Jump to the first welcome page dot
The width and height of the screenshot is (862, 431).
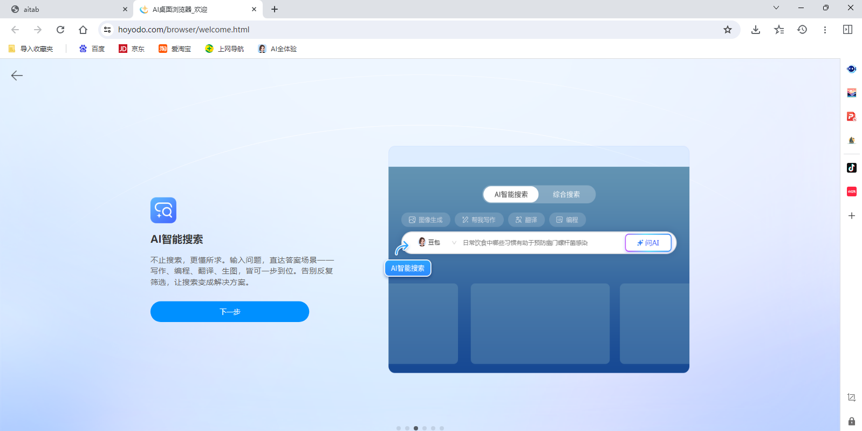point(399,428)
